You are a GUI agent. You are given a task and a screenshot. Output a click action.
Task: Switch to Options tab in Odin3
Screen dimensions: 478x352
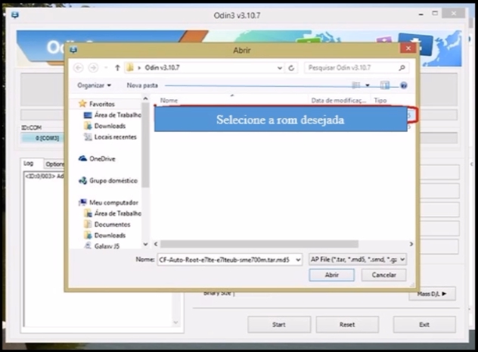click(55, 164)
